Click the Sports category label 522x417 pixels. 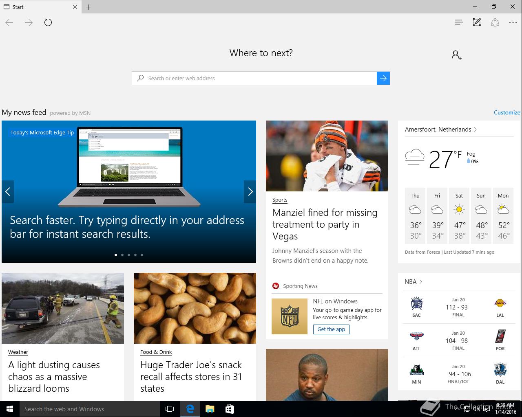[280, 200]
